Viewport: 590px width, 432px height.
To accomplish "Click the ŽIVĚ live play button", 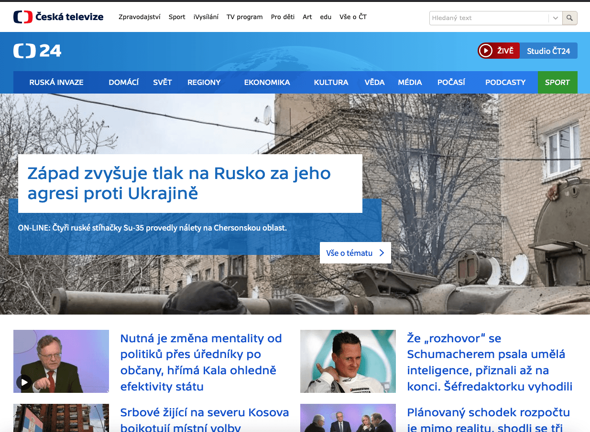I will coord(499,51).
